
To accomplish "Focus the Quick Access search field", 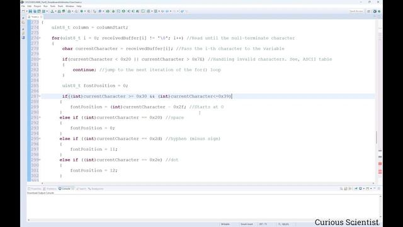I will (x=356, y=11).
